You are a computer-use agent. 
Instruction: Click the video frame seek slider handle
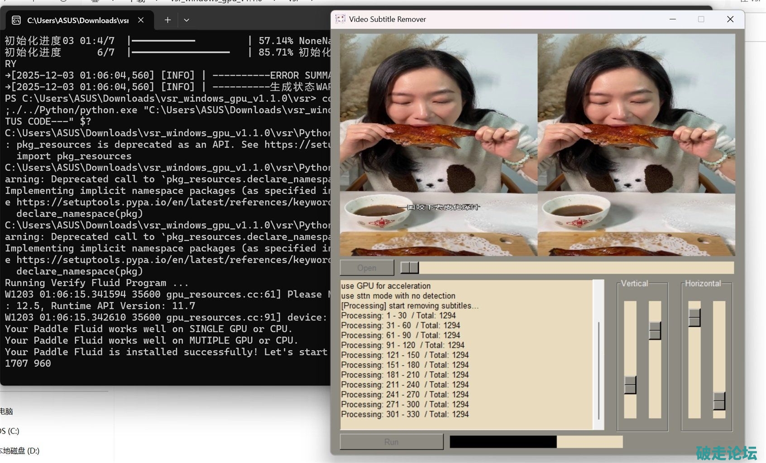[410, 268]
